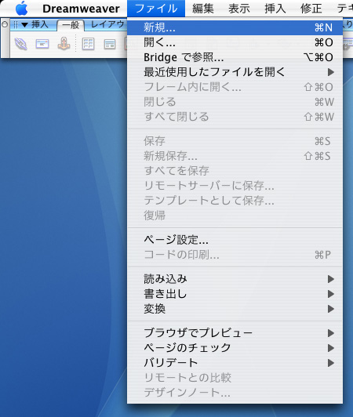Click the Email Link icon
Image resolution: width=353 pixels, height=417 pixels.
(x=42, y=44)
